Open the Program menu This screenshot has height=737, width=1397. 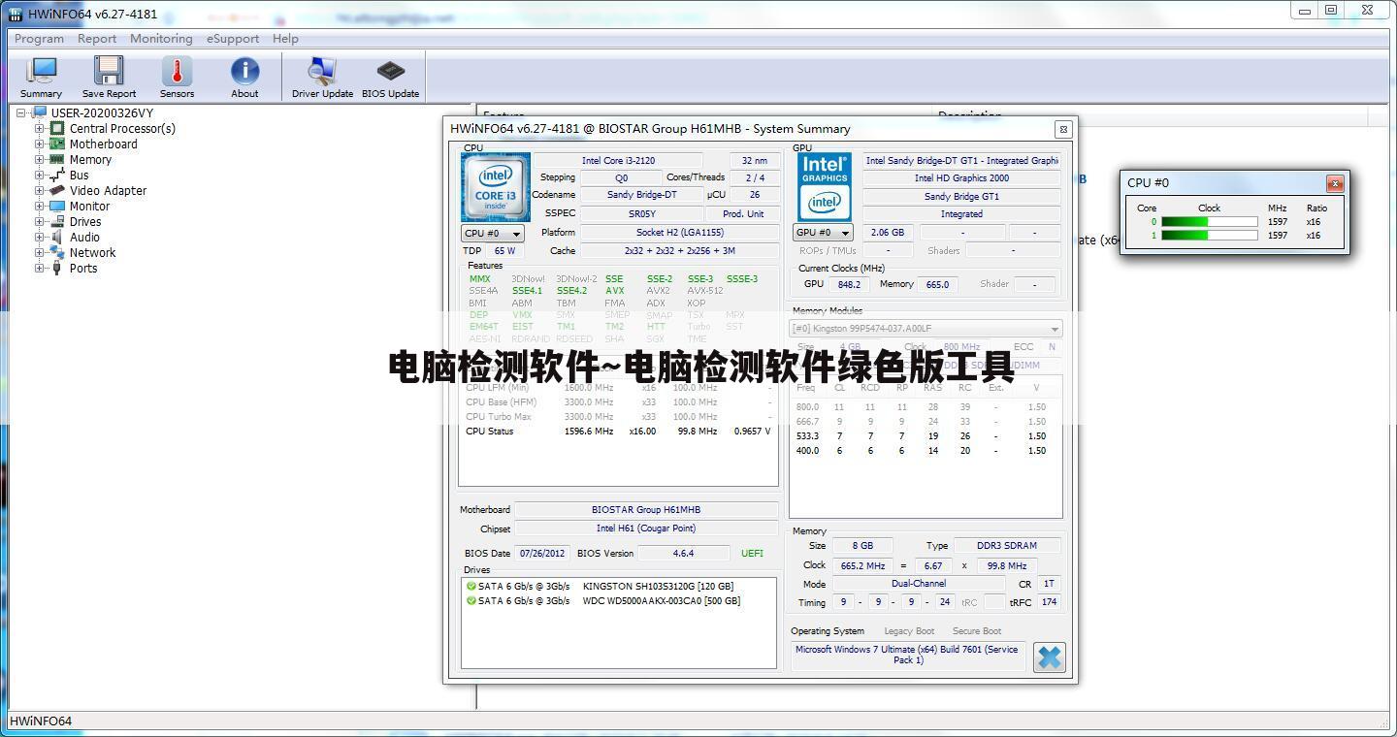[39, 39]
